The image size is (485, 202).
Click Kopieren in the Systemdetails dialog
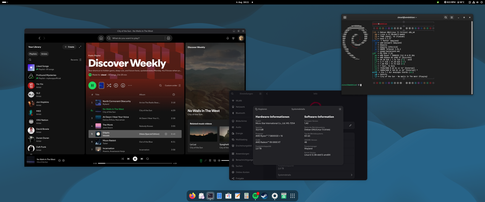pos(261,109)
